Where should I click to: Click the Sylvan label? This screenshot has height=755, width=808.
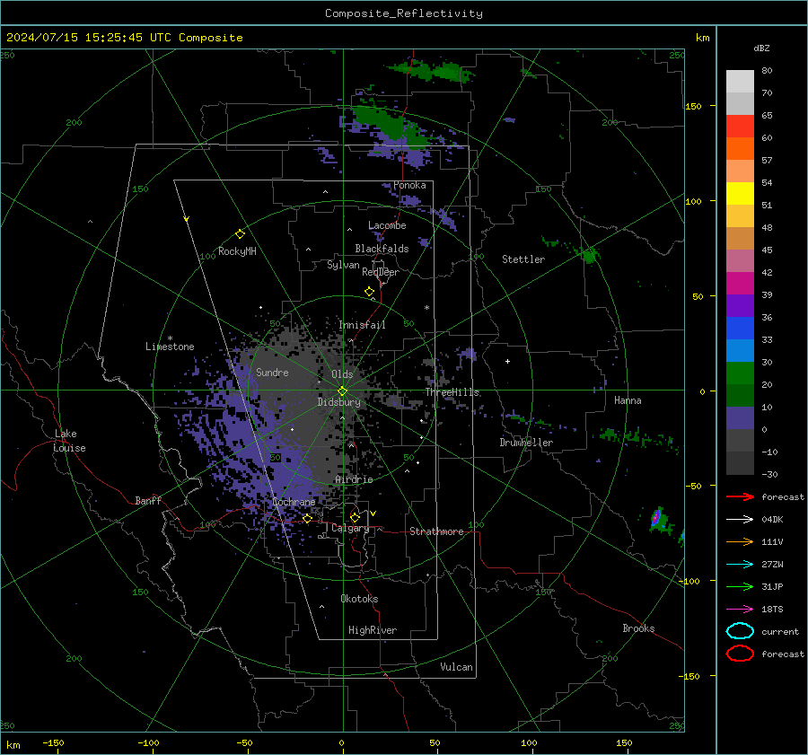pyautogui.click(x=343, y=265)
